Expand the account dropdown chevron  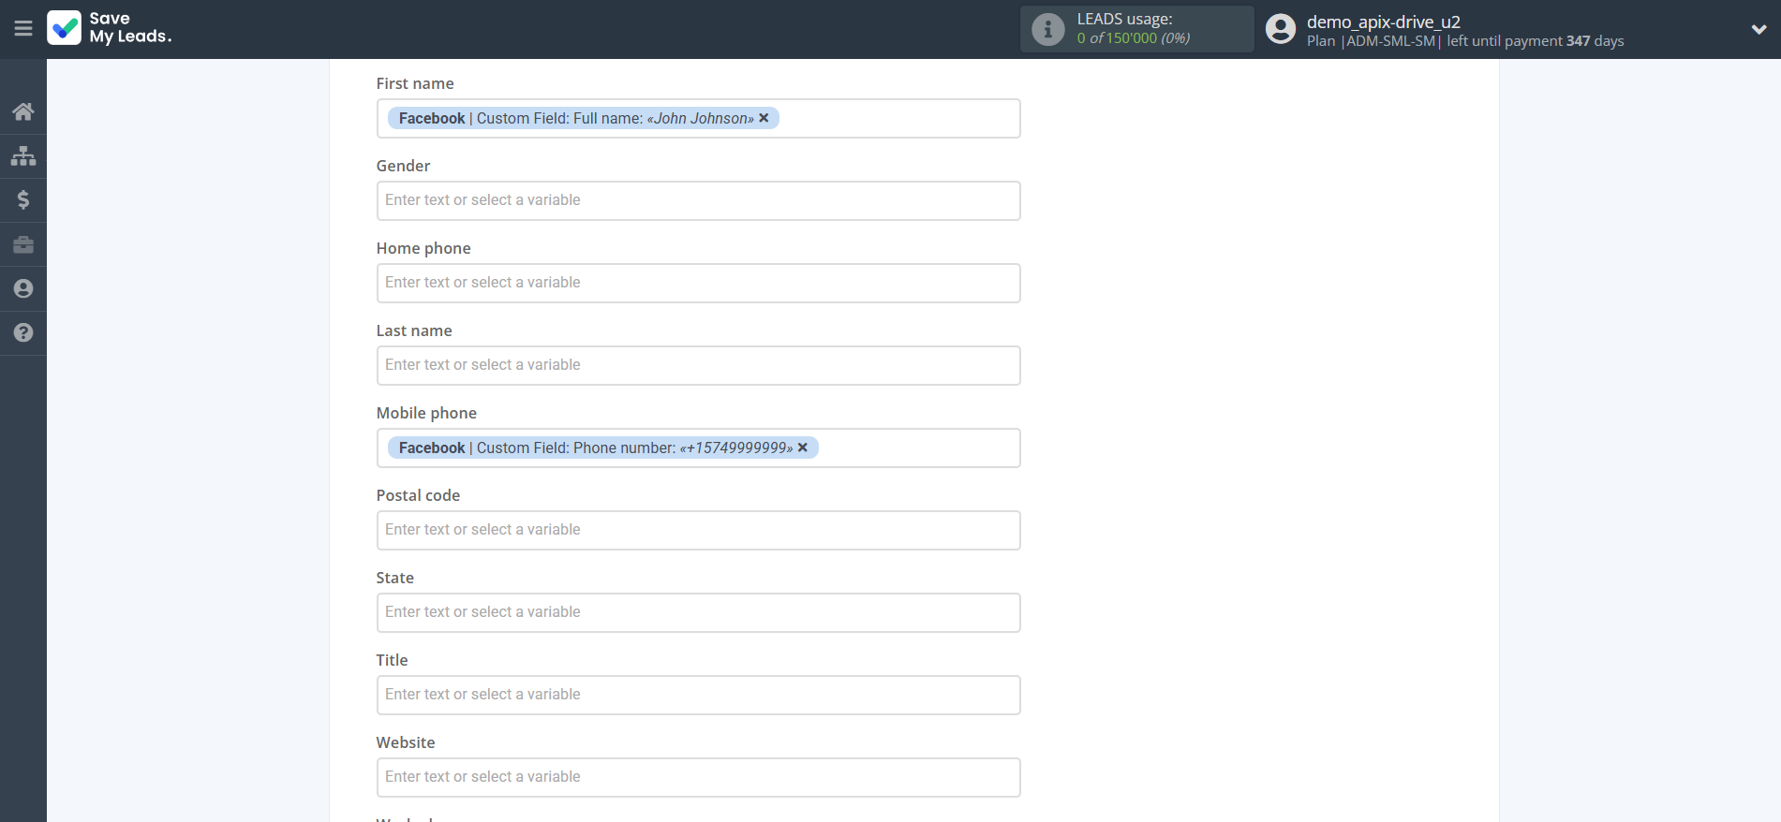[x=1759, y=29]
